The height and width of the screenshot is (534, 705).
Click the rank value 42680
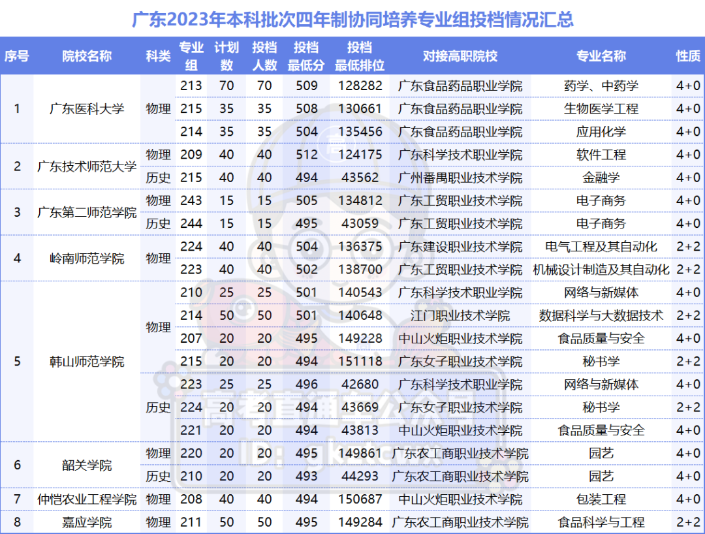(360, 385)
